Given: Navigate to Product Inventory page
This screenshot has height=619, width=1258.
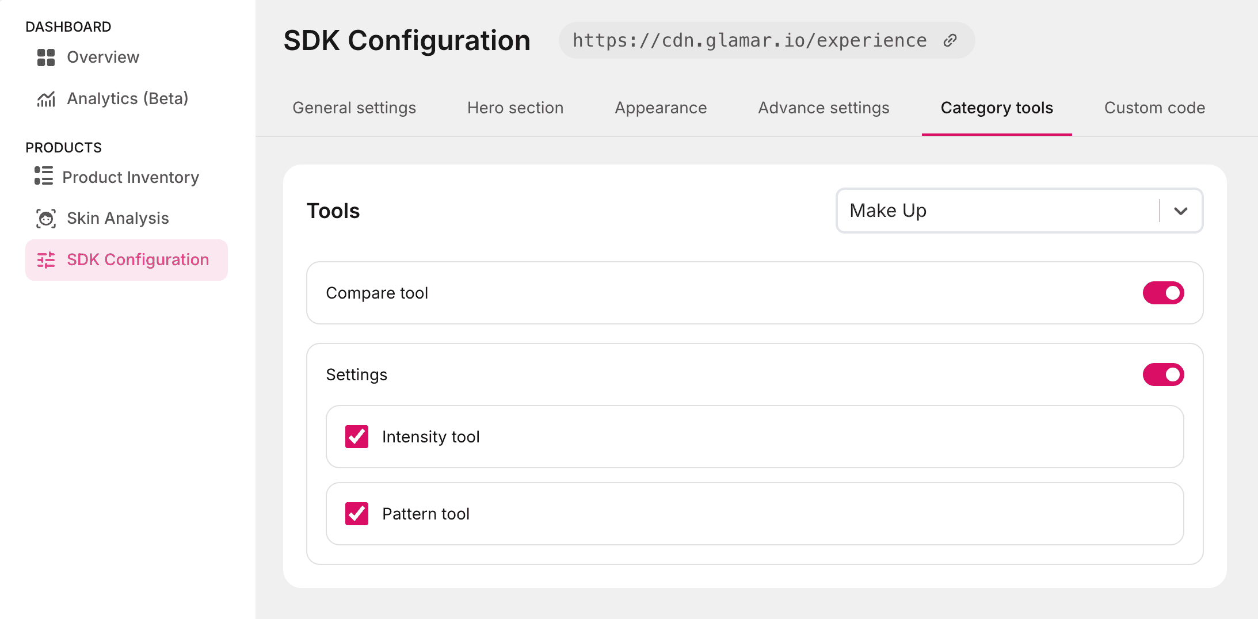Looking at the screenshot, I should (131, 177).
